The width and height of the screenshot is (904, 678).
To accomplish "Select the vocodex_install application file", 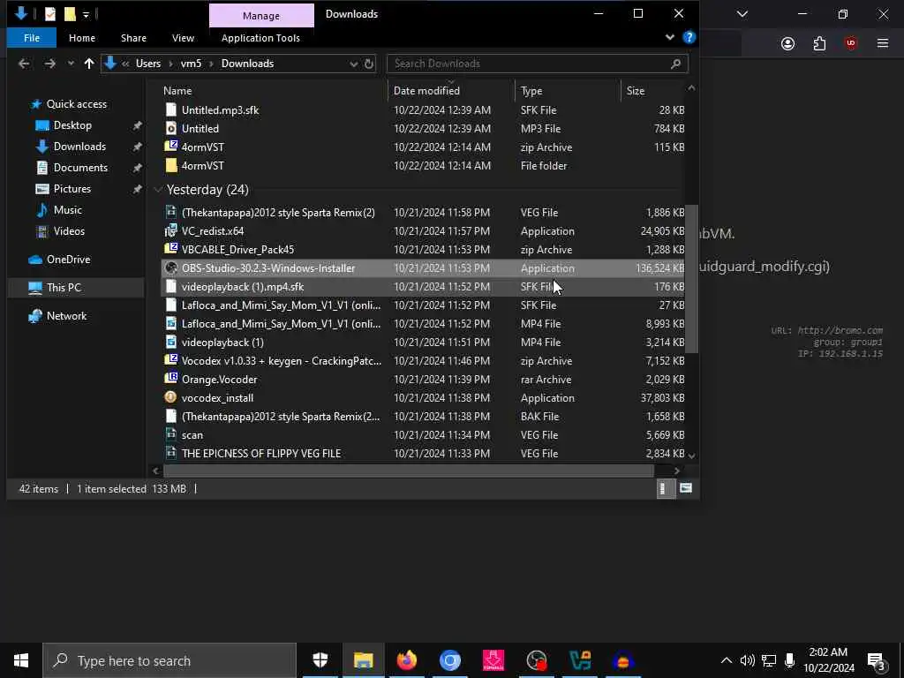I will pyautogui.click(x=423, y=398).
